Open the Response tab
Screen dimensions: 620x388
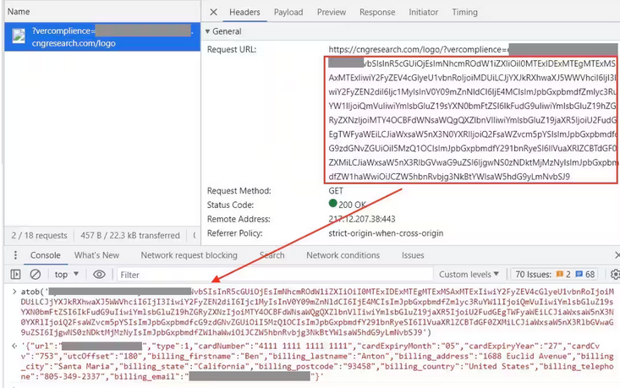click(x=376, y=13)
